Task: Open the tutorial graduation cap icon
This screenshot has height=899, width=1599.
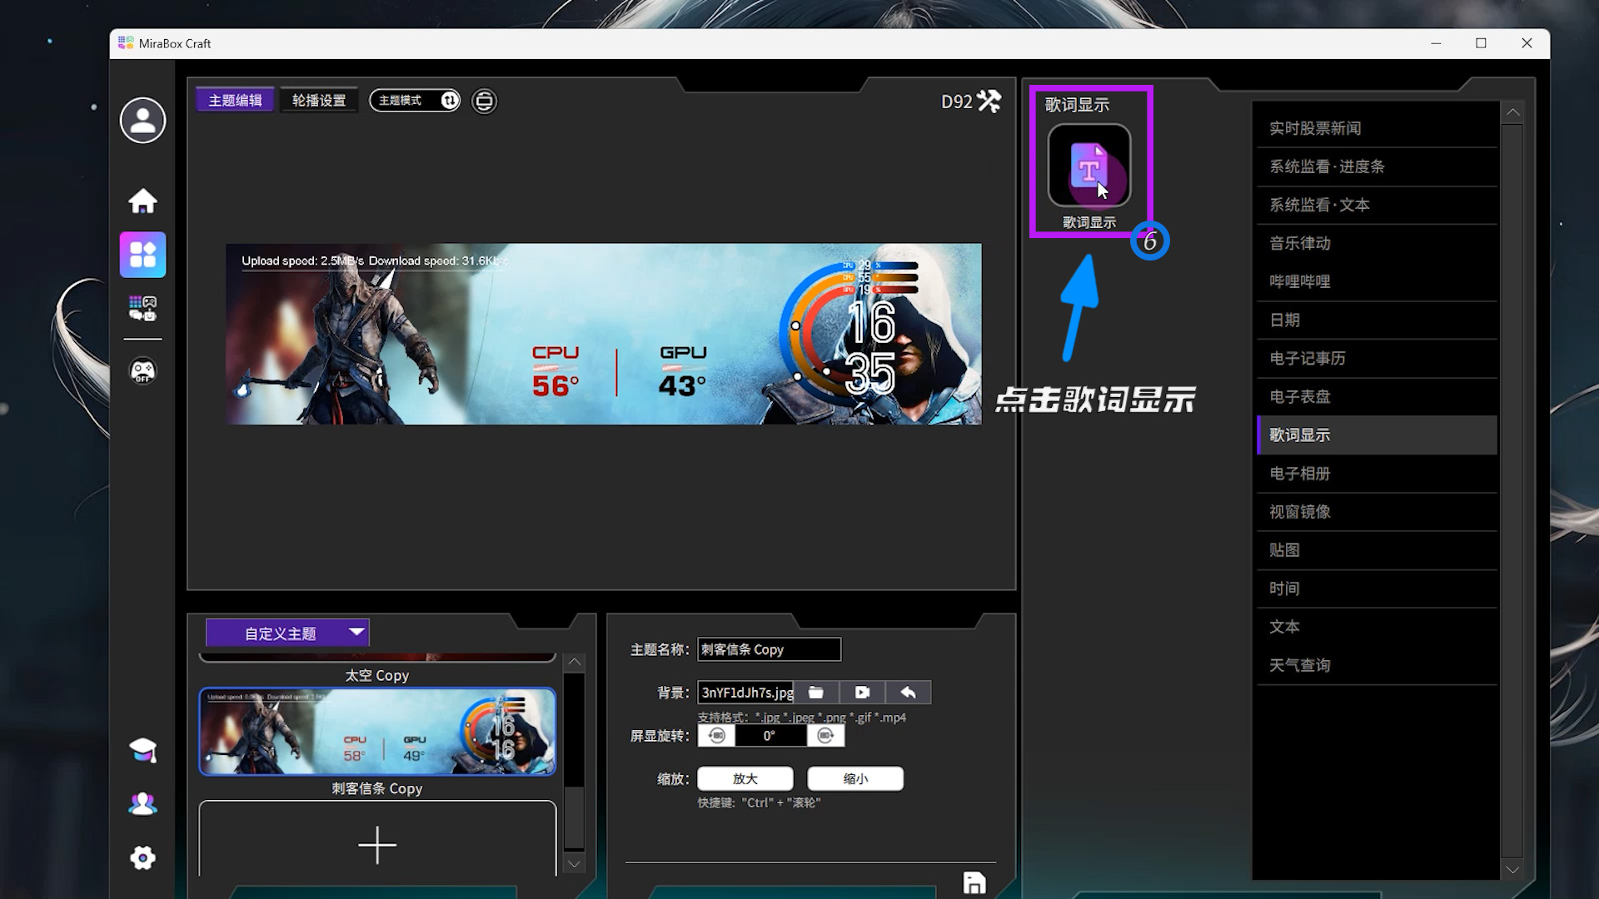Action: pyautogui.click(x=142, y=750)
